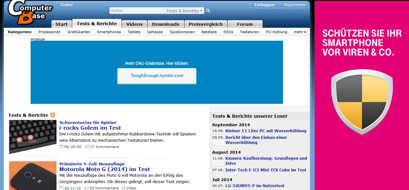Open Bericht über den Einbau einer Wasserkühlung
The width and height of the screenshot is (409, 190).
[256, 140]
